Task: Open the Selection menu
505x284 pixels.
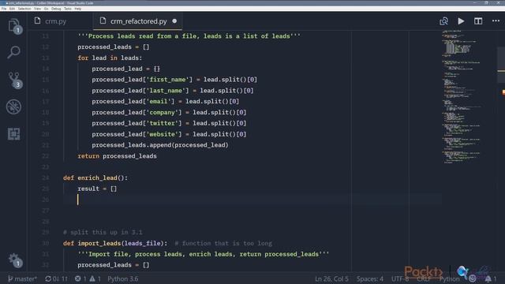Action: tap(24, 9)
